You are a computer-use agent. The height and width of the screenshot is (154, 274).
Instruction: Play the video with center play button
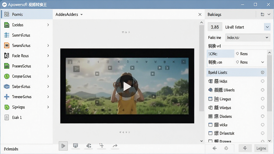click(x=127, y=86)
